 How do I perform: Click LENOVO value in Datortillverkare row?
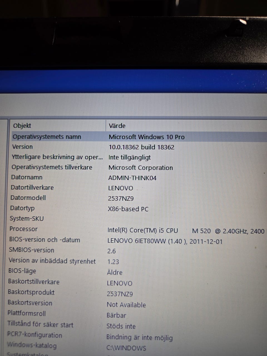tap(120, 188)
